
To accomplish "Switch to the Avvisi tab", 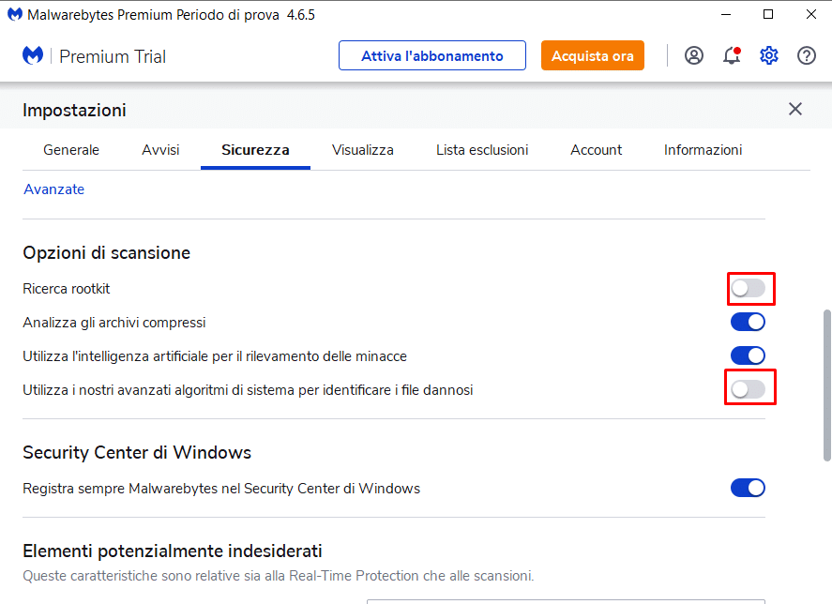I will 160,150.
